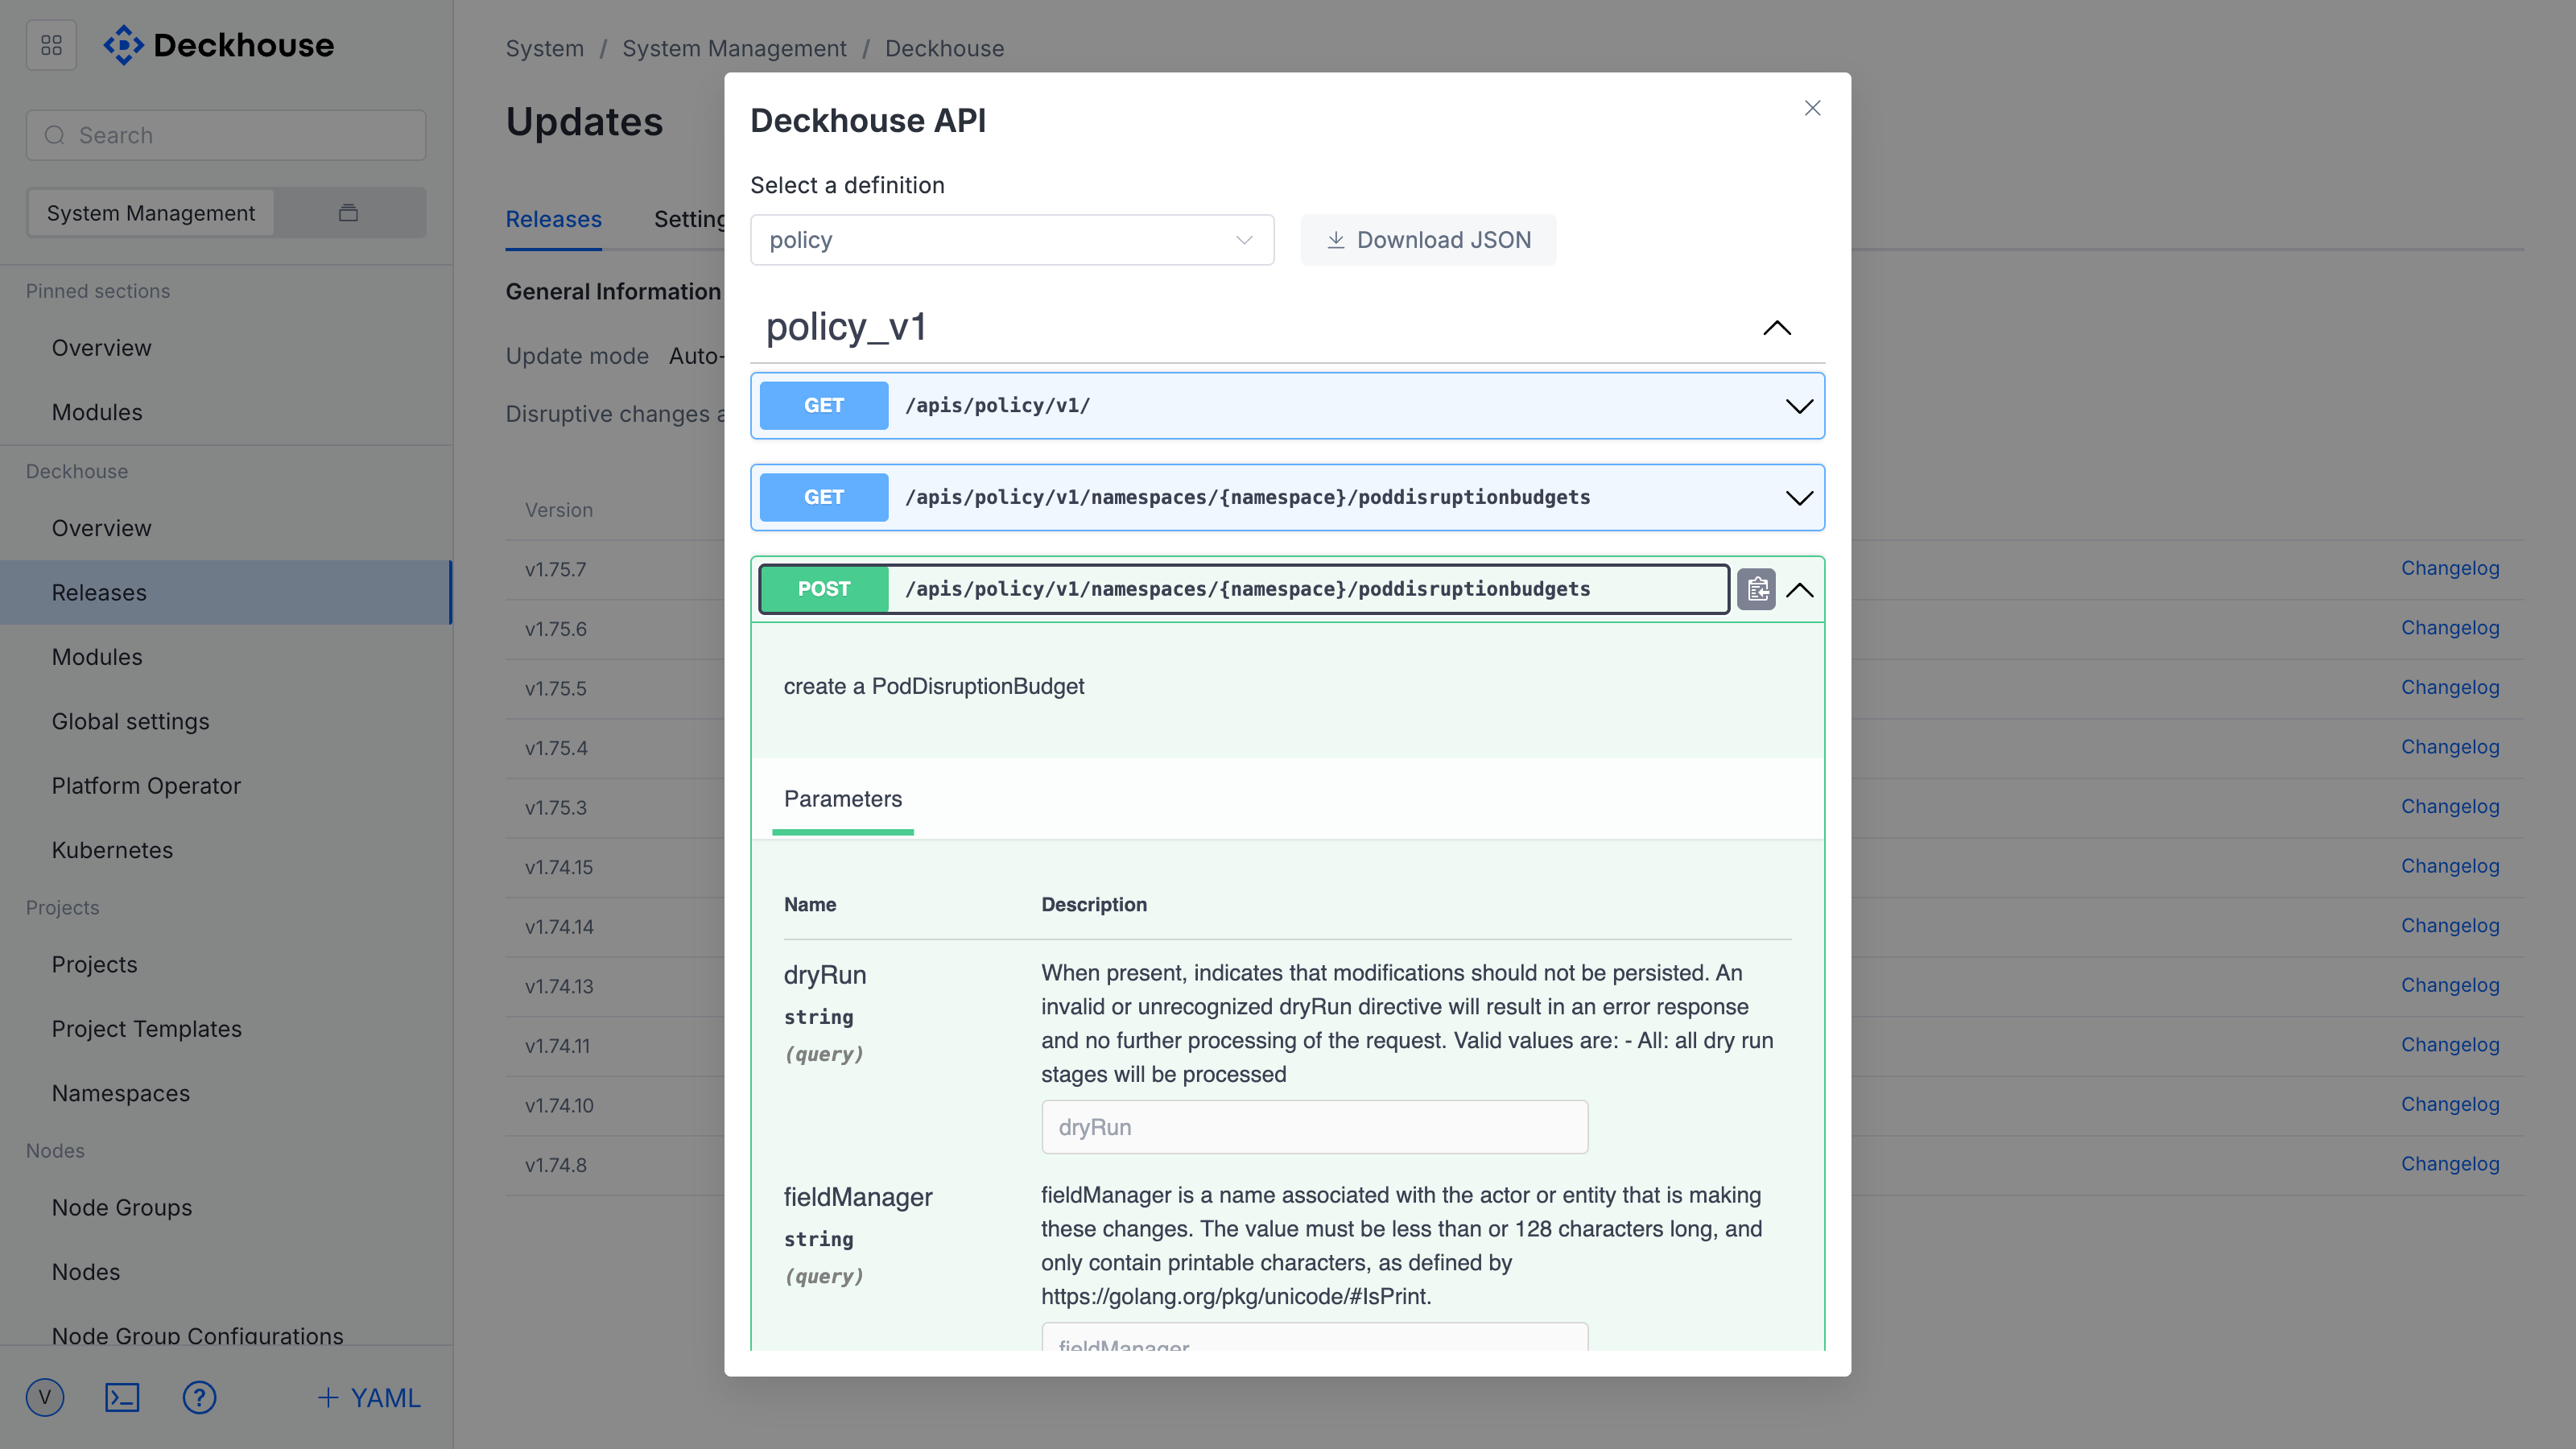Open the policy definition dropdown
This screenshot has height=1449, width=2576.
(x=1012, y=240)
